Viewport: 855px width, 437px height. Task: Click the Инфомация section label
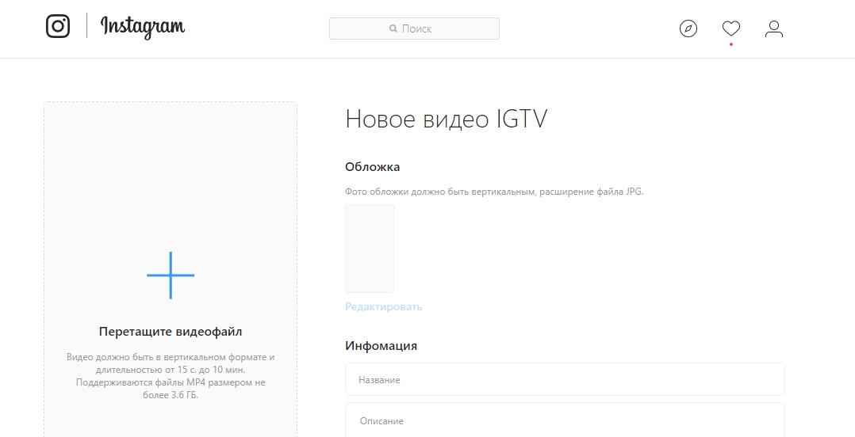(x=381, y=346)
